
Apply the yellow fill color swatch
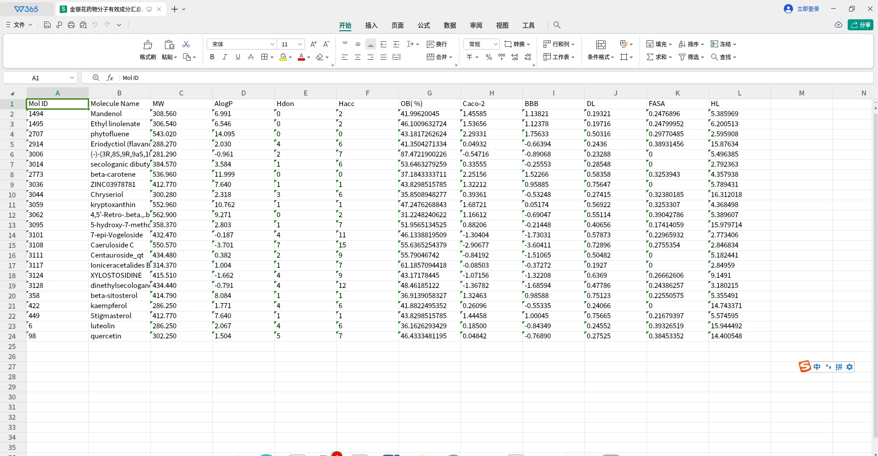coord(283,57)
